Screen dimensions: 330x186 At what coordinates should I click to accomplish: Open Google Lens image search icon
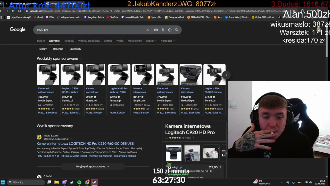point(170,30)
